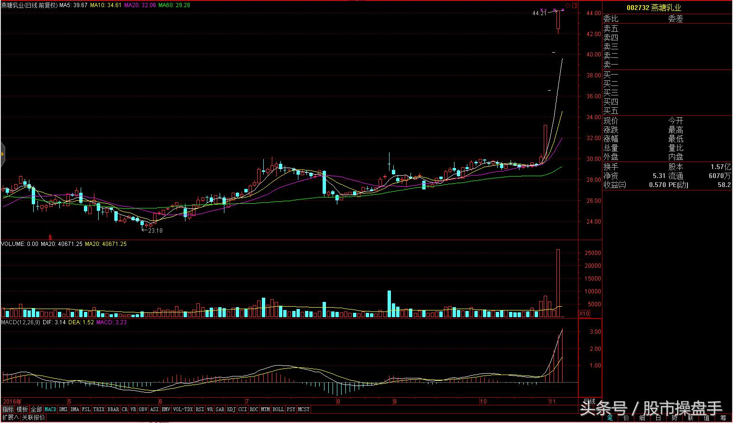Screen dimensions: 733x423
Task: Click the 关联报价 button
Action: 34,417
